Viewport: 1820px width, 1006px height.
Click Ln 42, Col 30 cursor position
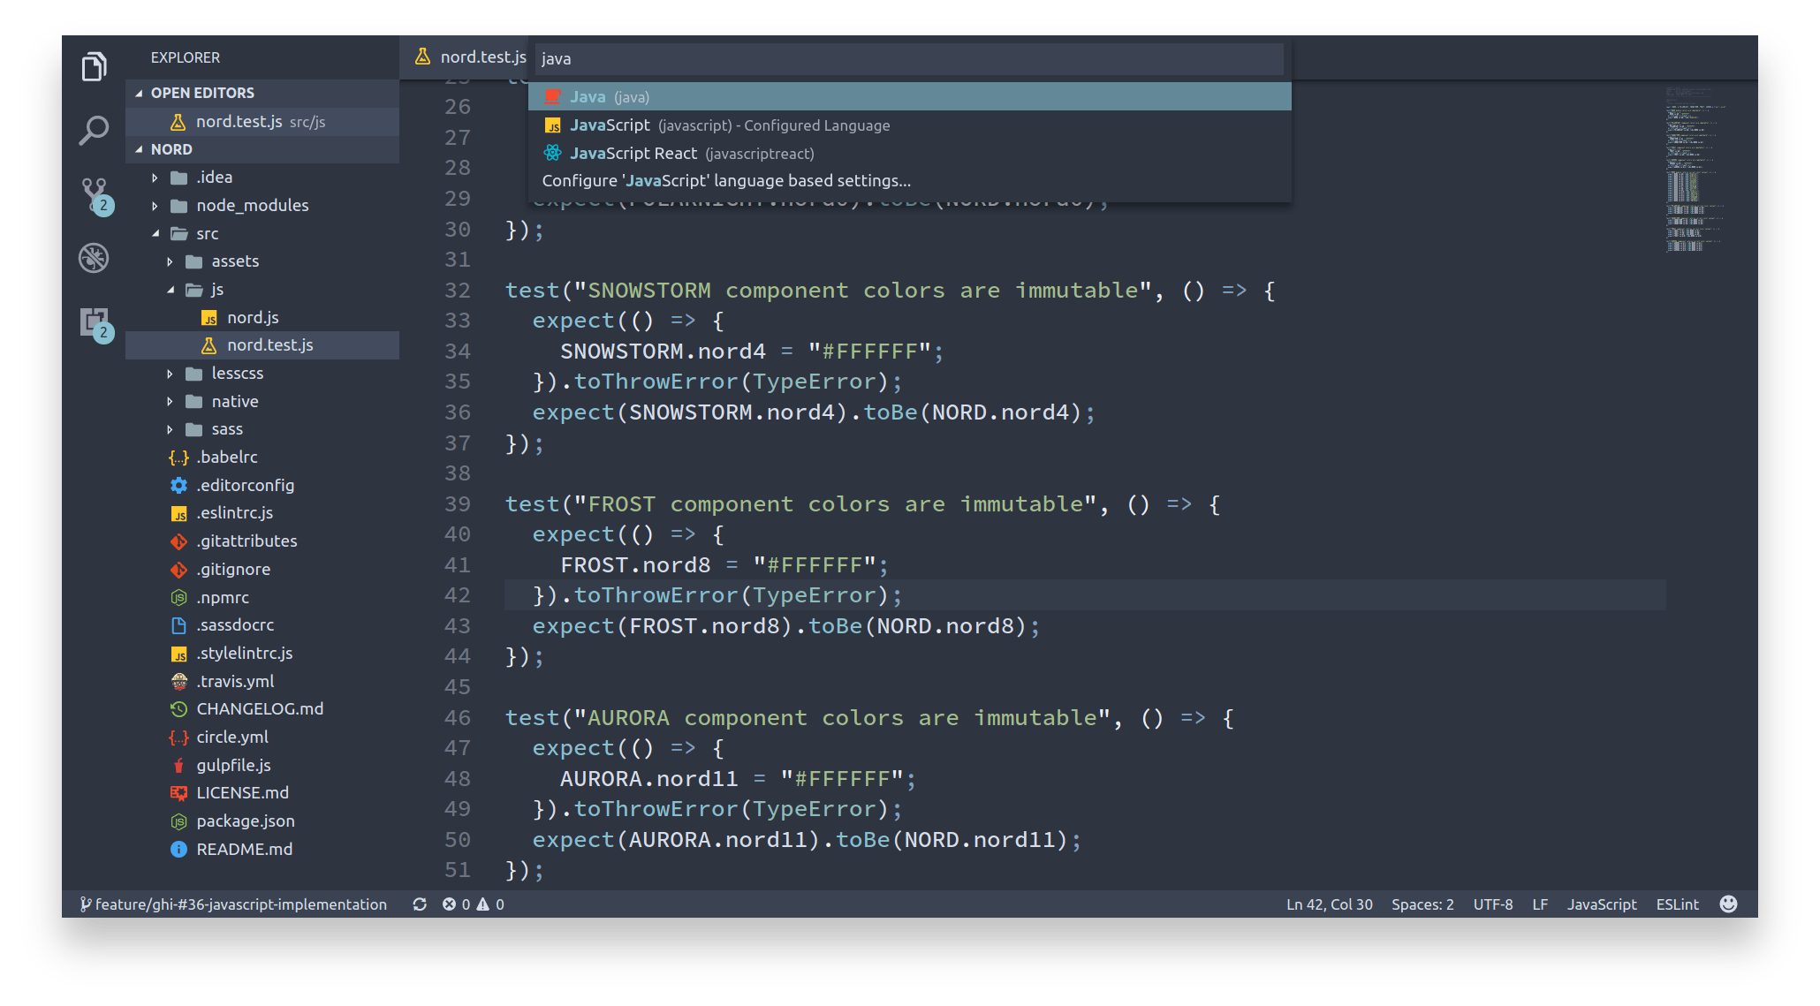1329,904
